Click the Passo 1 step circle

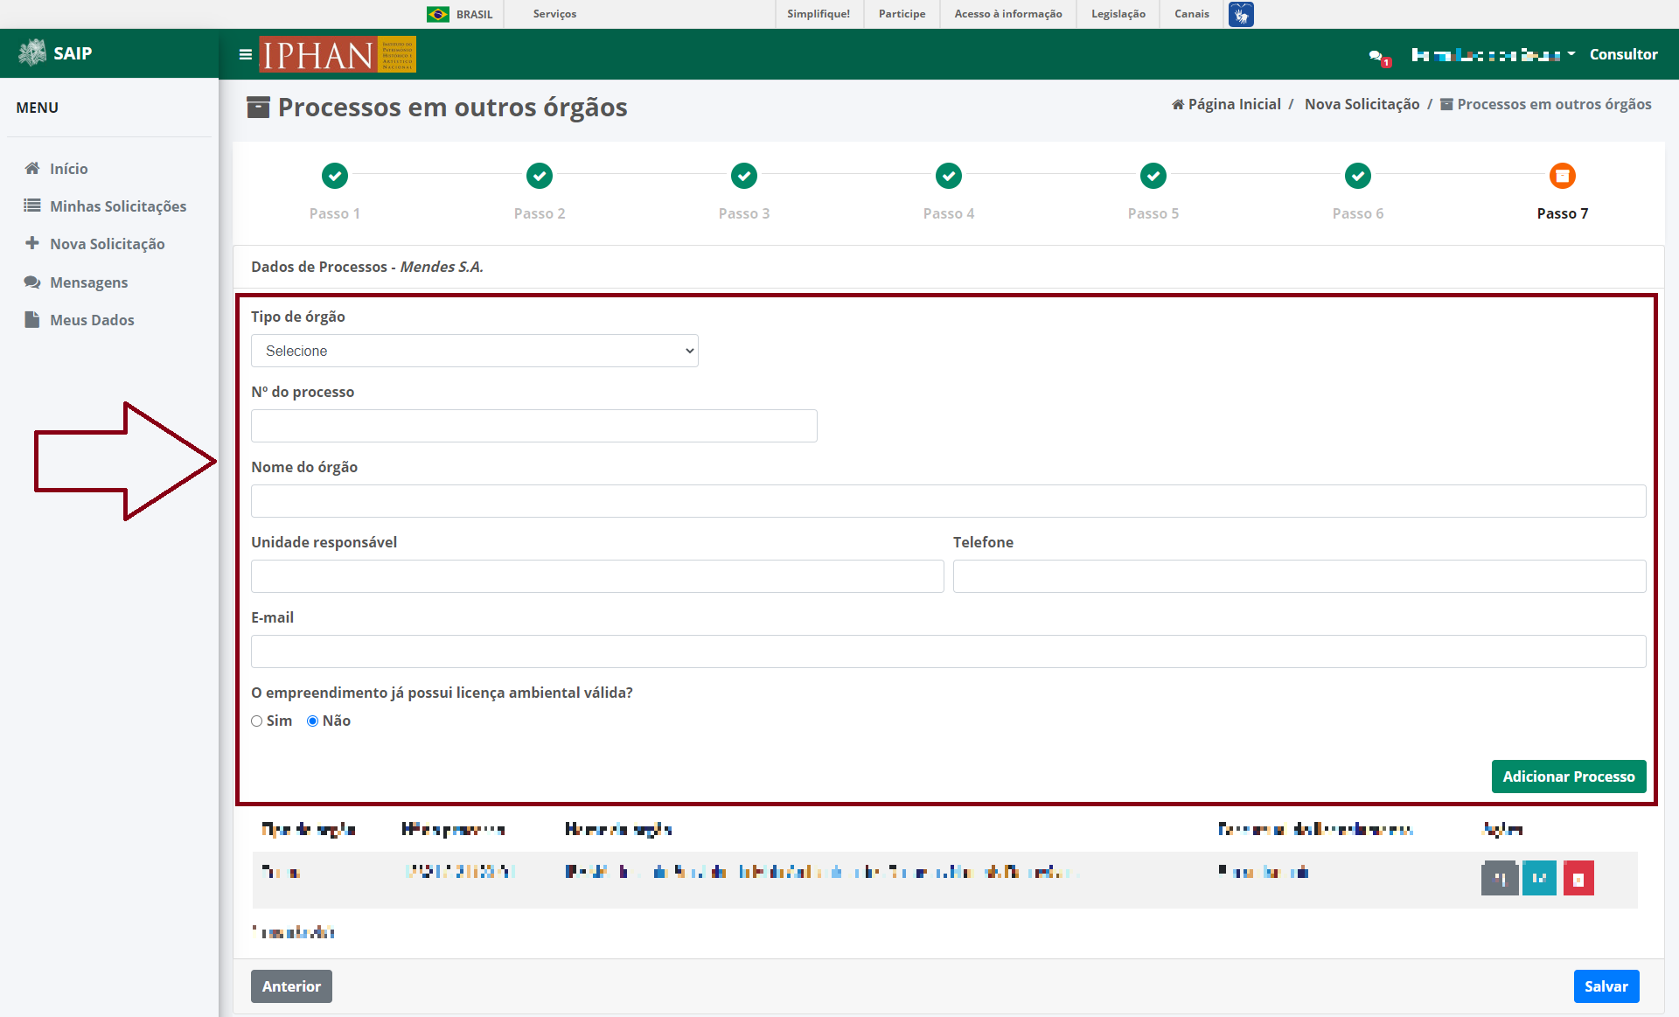[335, 176]
